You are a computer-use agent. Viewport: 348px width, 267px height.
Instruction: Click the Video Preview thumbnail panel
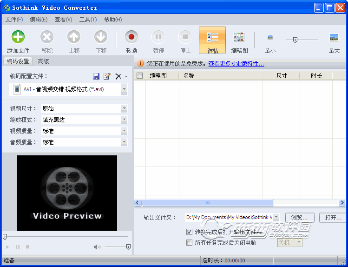tap(67, 193)
